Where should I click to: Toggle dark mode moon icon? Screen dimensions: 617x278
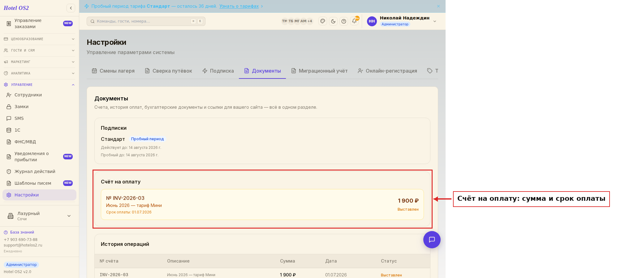tap(333, 21)
